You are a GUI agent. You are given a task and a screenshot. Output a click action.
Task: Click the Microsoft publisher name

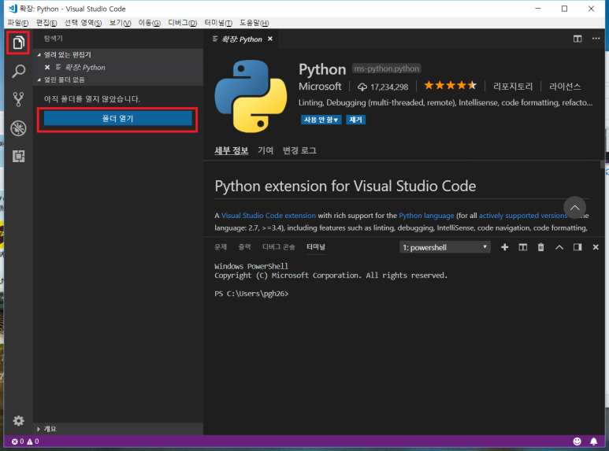click(320, 86)
